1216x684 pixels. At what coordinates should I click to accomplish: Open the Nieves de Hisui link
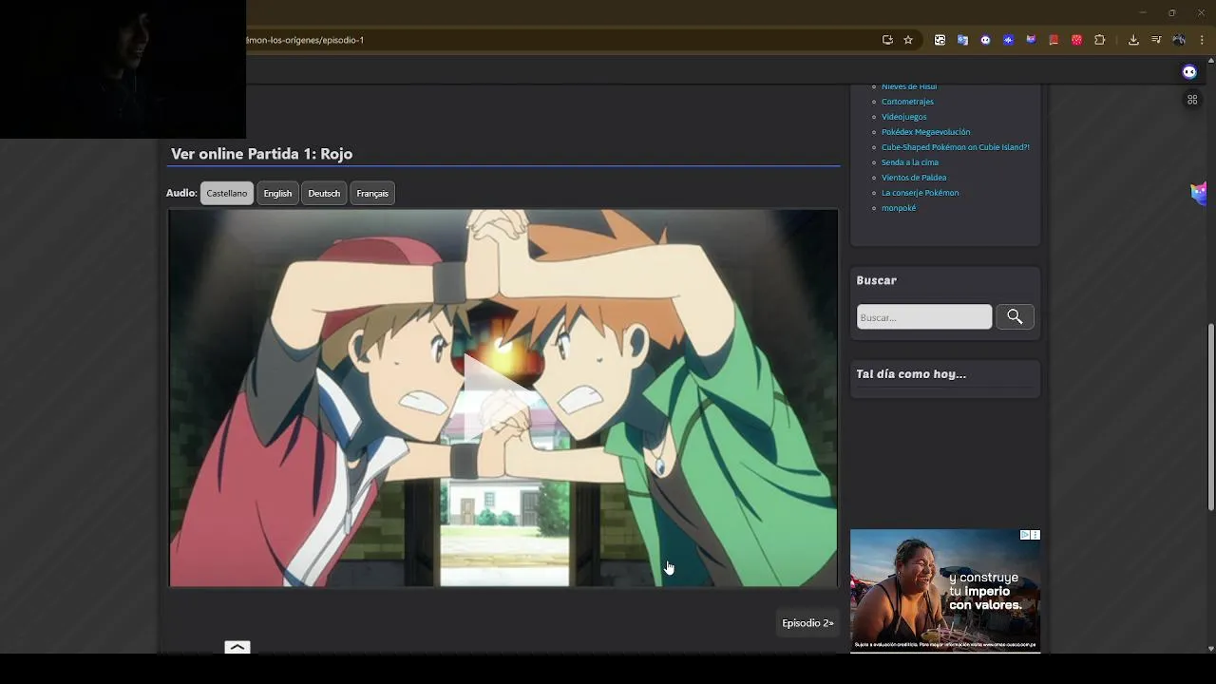(909, 86)
